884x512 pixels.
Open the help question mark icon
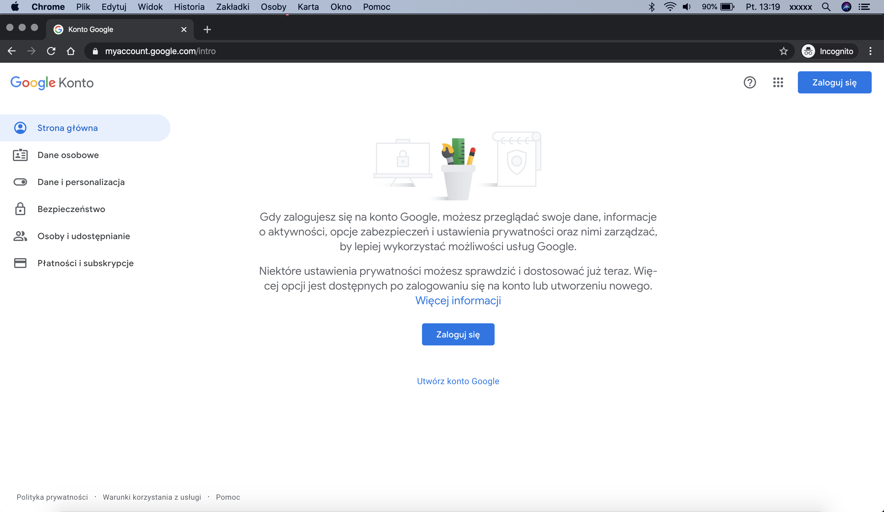(750, 82)
